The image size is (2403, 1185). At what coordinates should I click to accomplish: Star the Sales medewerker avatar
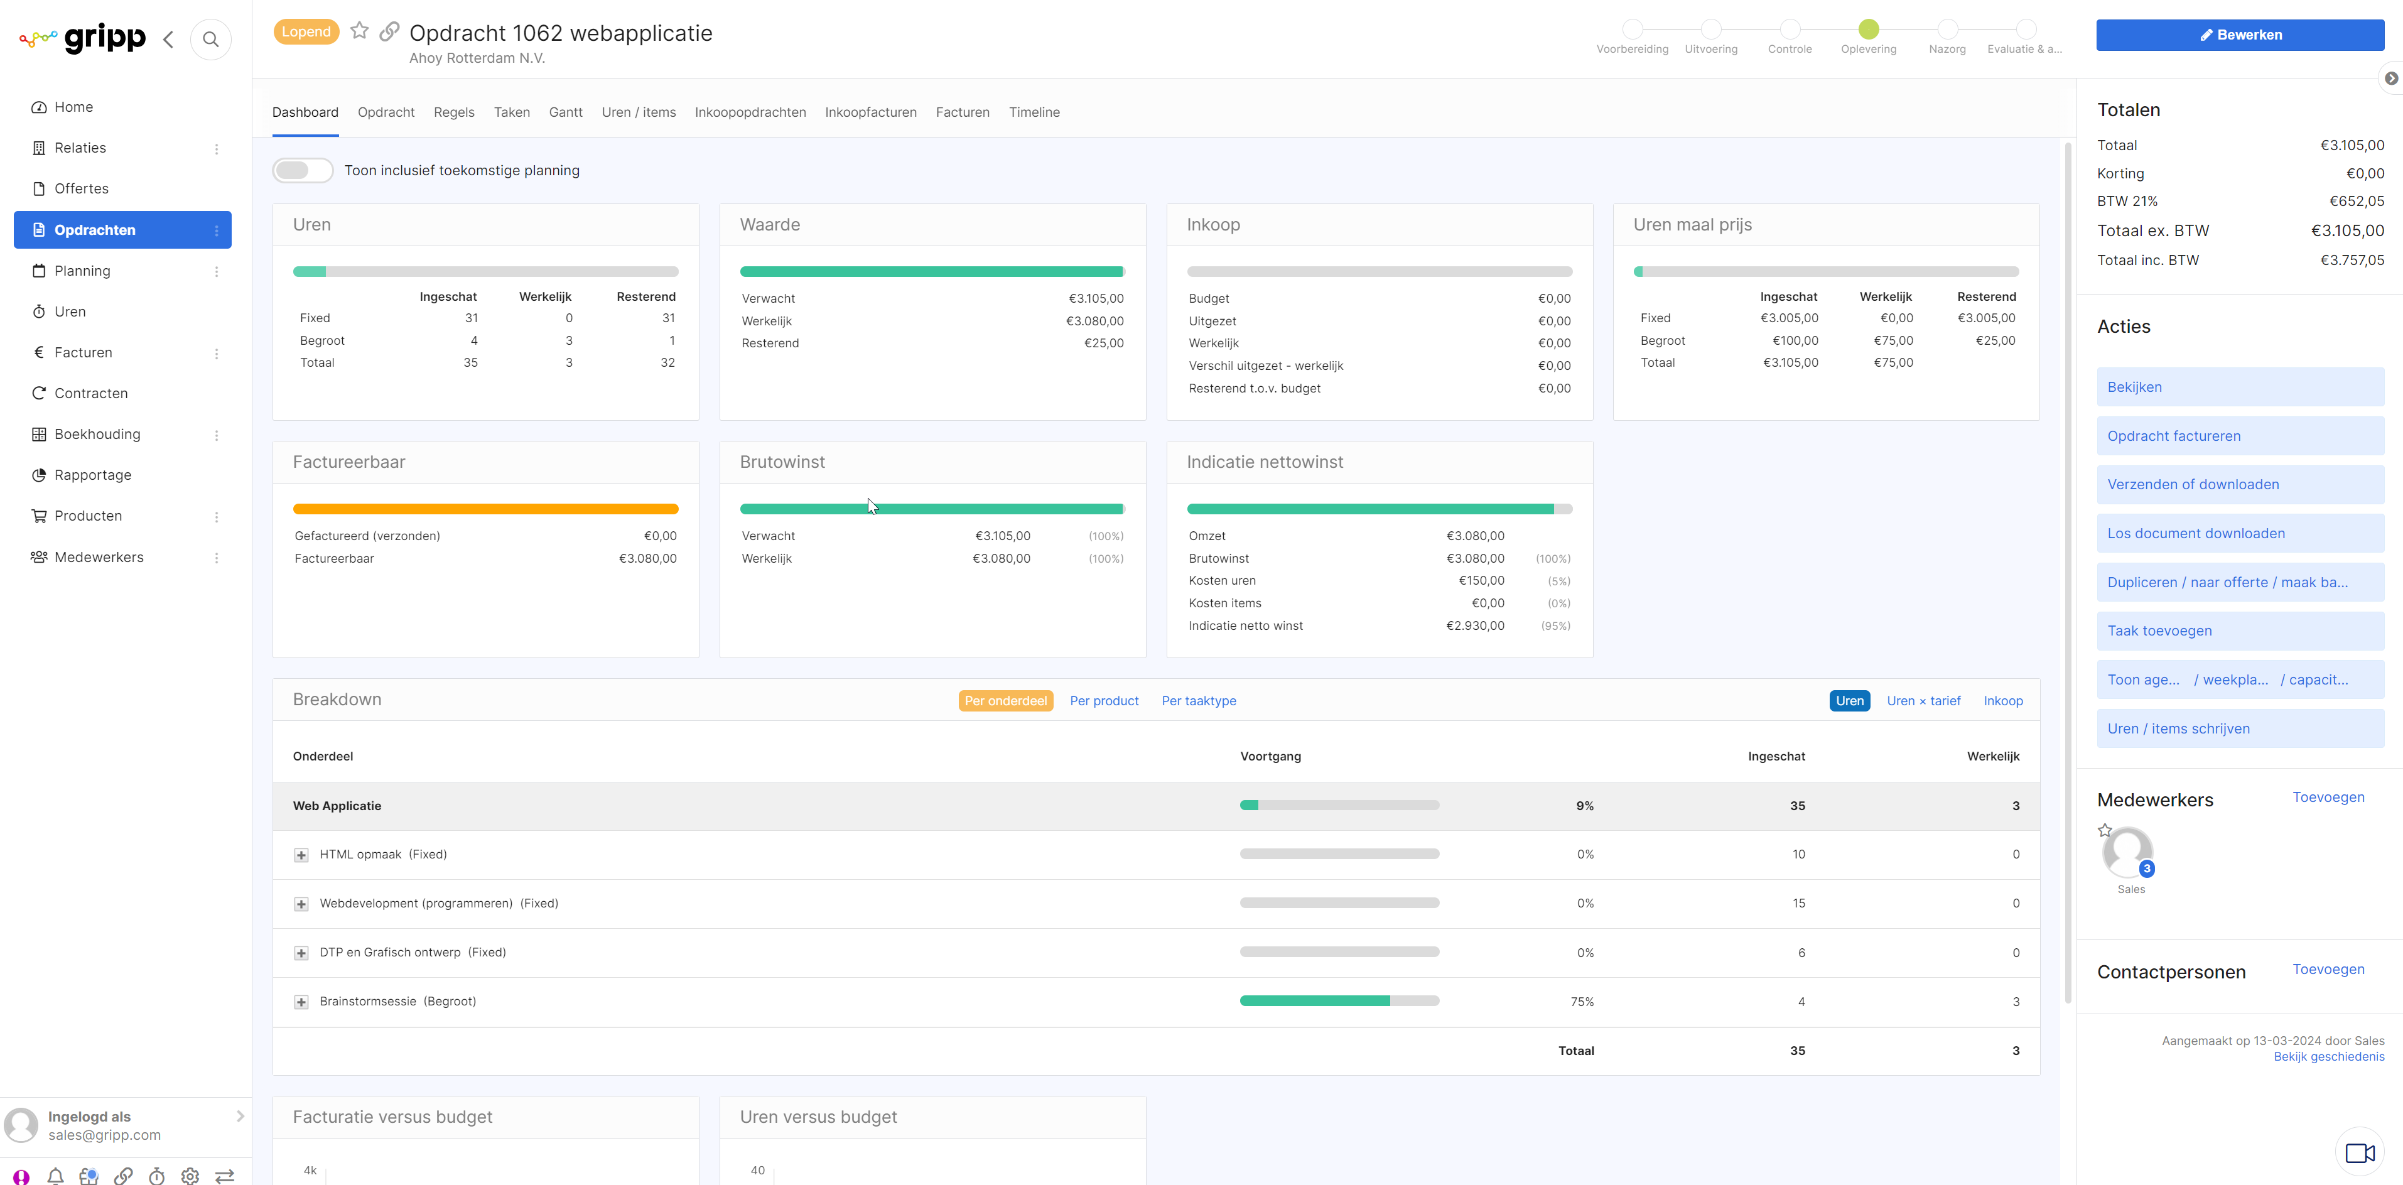tap(2105, 830)
